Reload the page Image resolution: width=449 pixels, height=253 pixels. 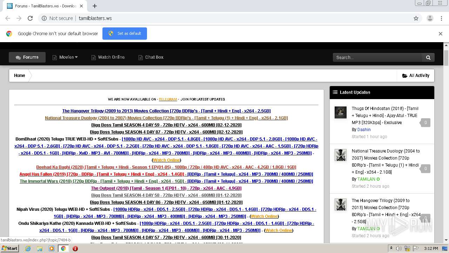[x=30, y=18]
